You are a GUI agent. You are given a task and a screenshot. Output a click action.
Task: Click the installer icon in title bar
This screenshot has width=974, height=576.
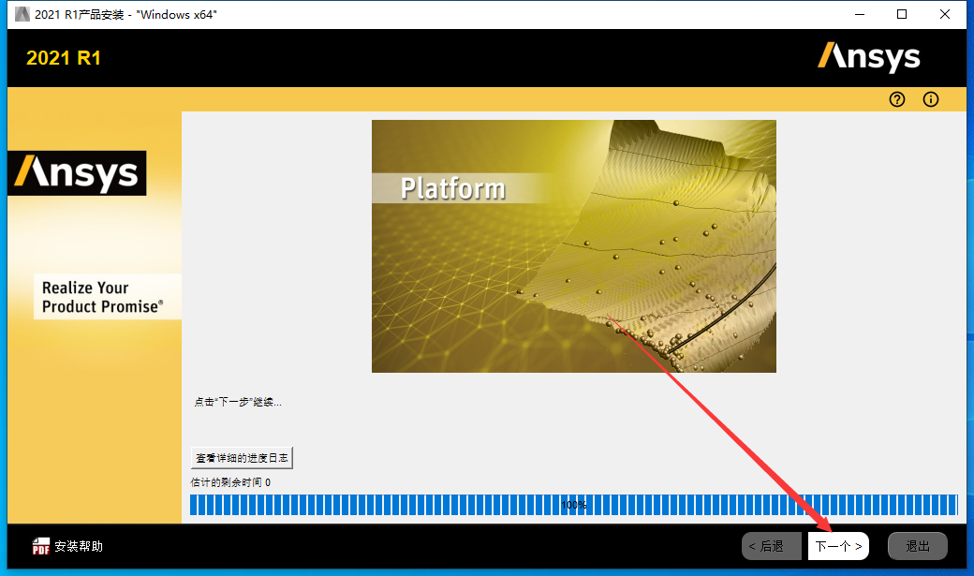(x=22, y=14)
